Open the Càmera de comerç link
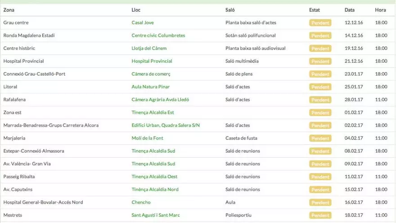 pos(151,74)
